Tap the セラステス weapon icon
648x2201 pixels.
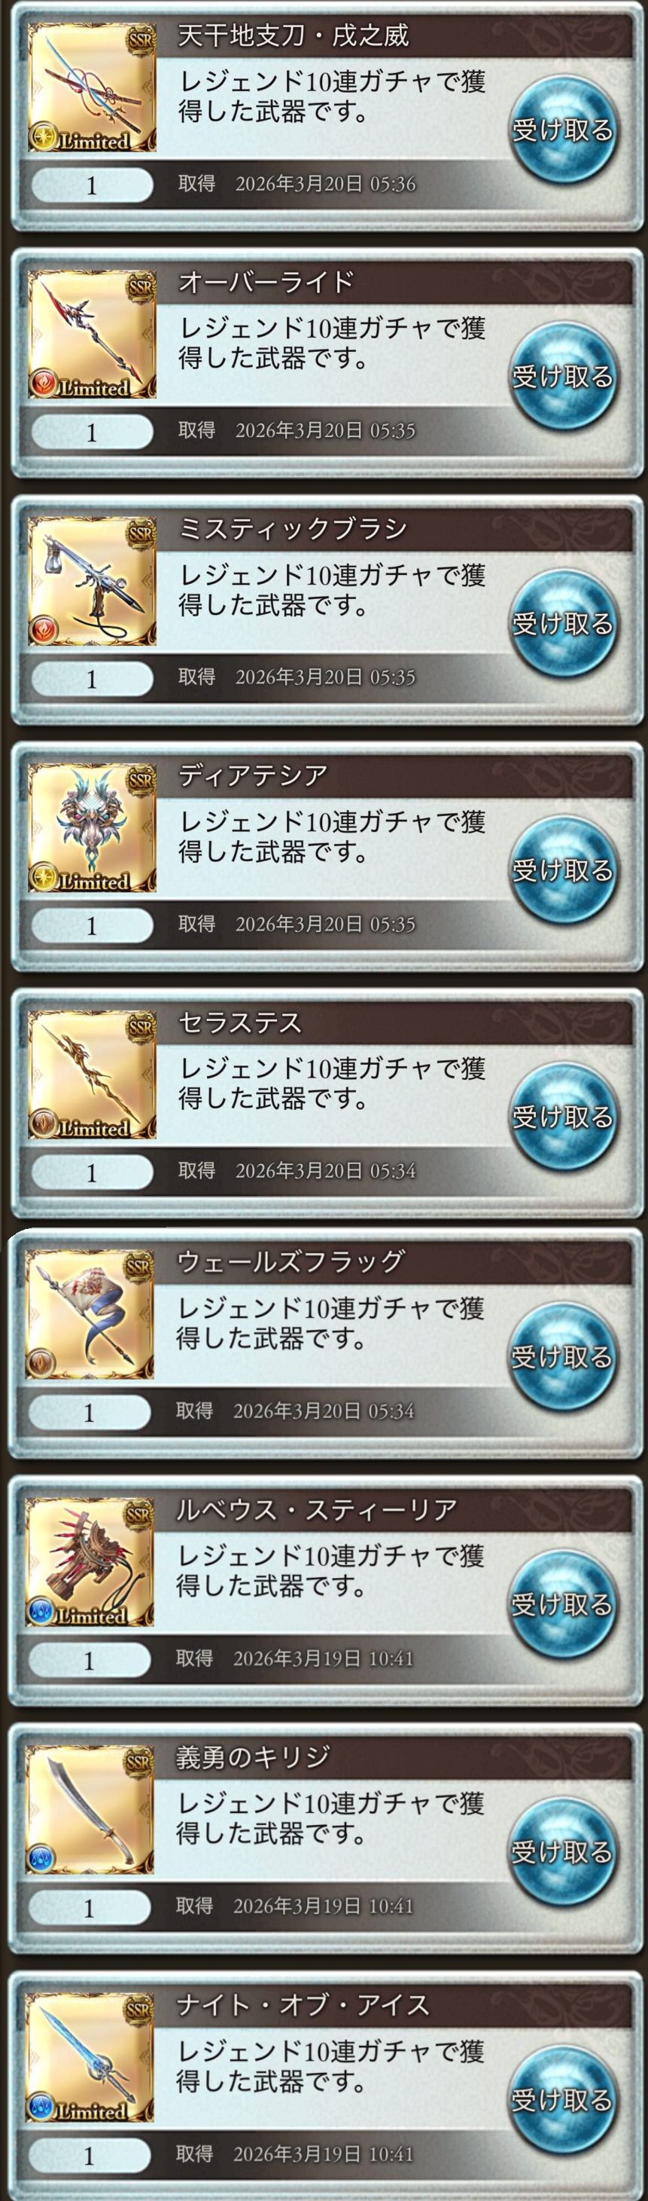[93, 1075]
